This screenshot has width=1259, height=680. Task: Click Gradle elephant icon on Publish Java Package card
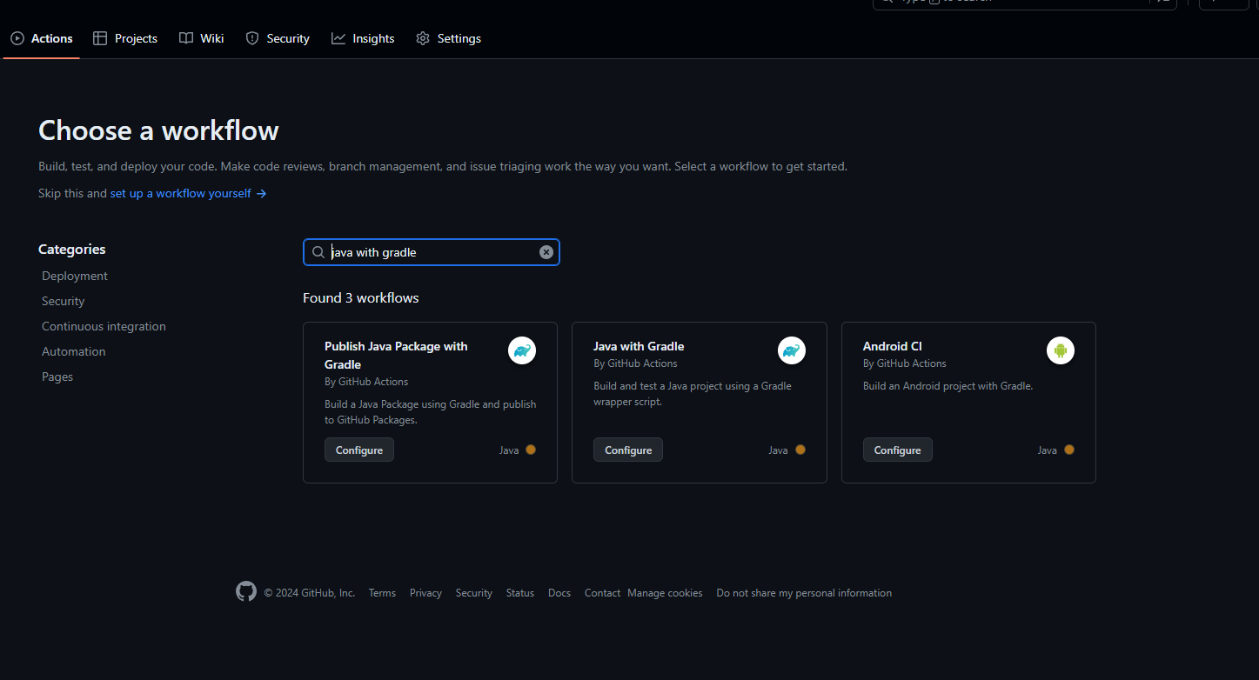point(522,350)
